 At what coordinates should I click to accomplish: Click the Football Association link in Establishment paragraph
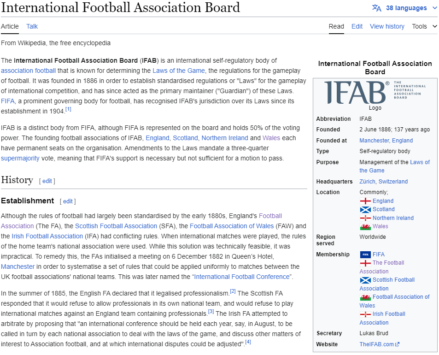(141, 221)
